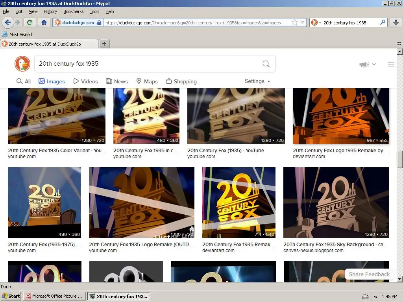Image resolution: width=403 pixels, height=302 pixels.
Task: Click the DuckDuckGo site identity button
Action: pyautogui.click(x=78, y=22)
